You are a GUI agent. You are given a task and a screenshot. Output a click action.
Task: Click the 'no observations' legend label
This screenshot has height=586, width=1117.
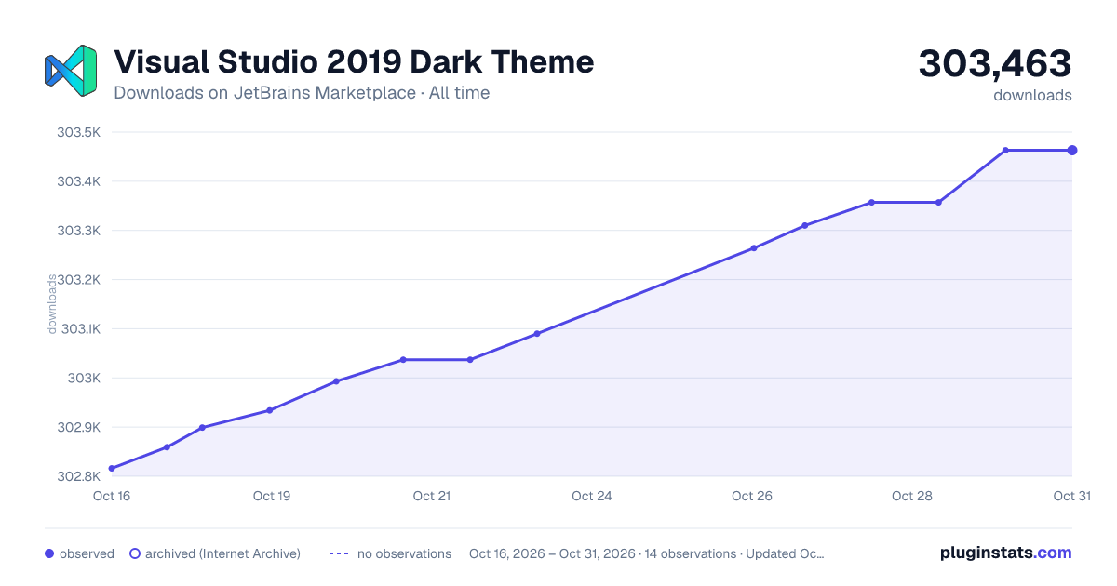pyautogui.click(x=404, y=553)
